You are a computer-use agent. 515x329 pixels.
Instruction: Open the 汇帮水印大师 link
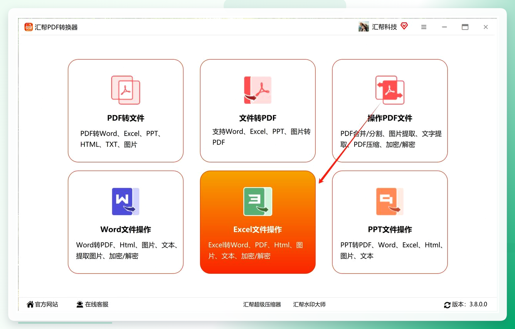tap(309, 304)
